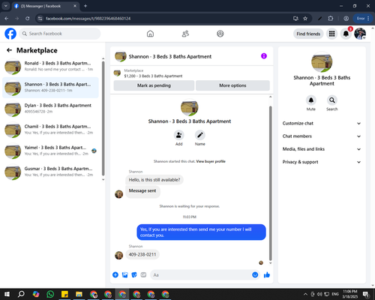Attach a photo file in composer

pos(124,275)
